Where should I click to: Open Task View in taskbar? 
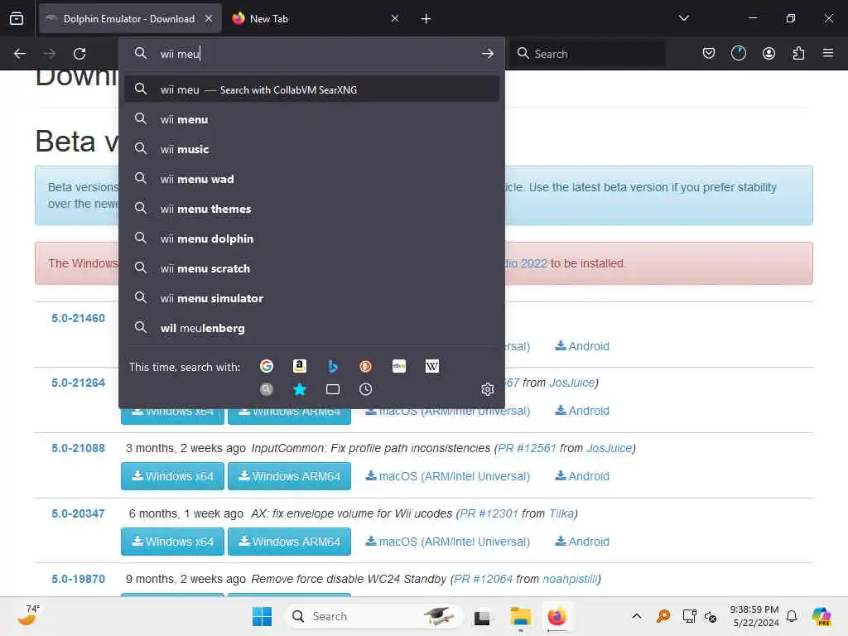(482, 616)
